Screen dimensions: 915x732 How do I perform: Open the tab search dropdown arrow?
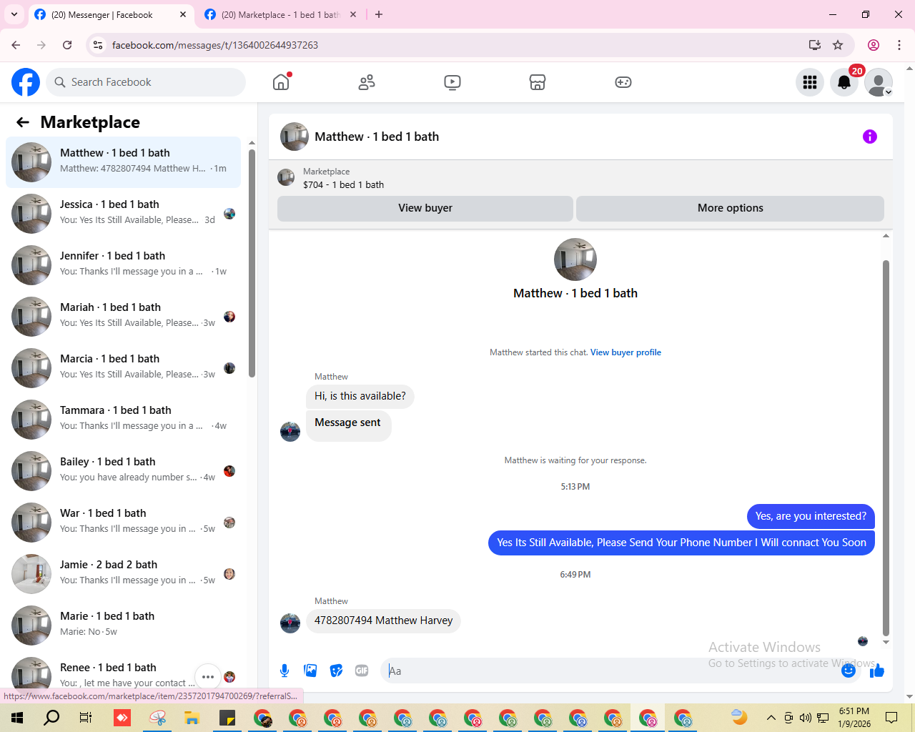click(14, 14)
